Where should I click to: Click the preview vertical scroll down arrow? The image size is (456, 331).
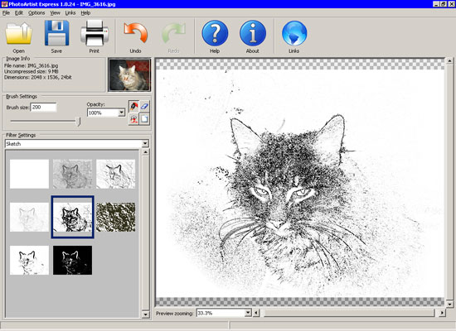(x=449, y=304)
